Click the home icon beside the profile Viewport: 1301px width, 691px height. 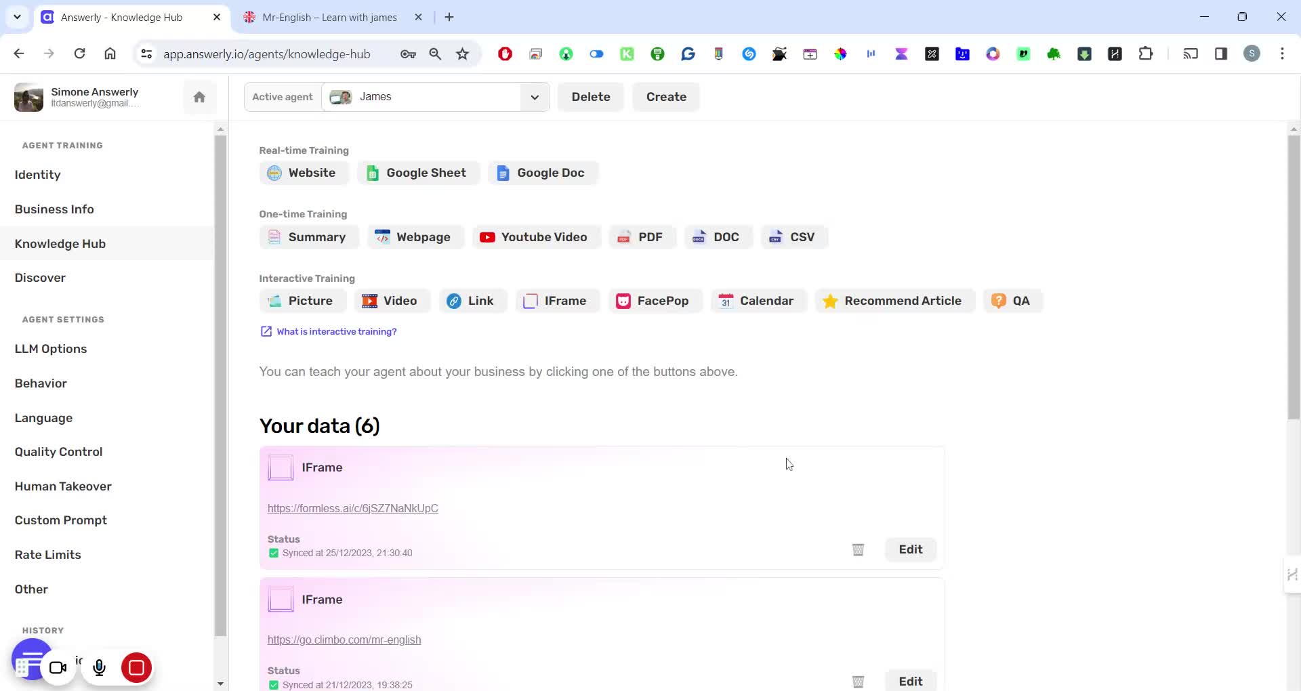[199, 97]
